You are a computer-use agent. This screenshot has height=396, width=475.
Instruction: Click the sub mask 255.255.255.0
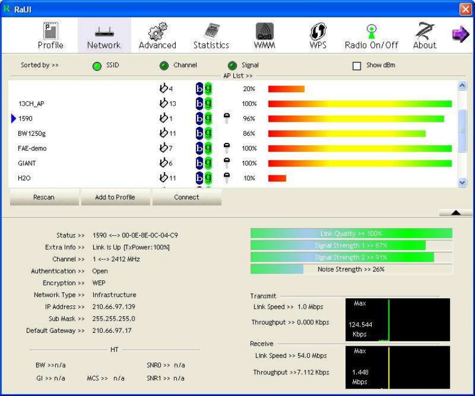[x=114, y=319]
